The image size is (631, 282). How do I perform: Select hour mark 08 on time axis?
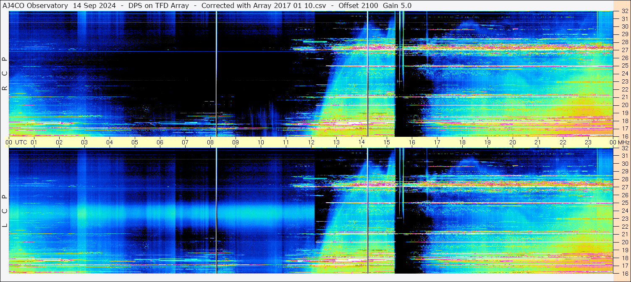point(210,142)
